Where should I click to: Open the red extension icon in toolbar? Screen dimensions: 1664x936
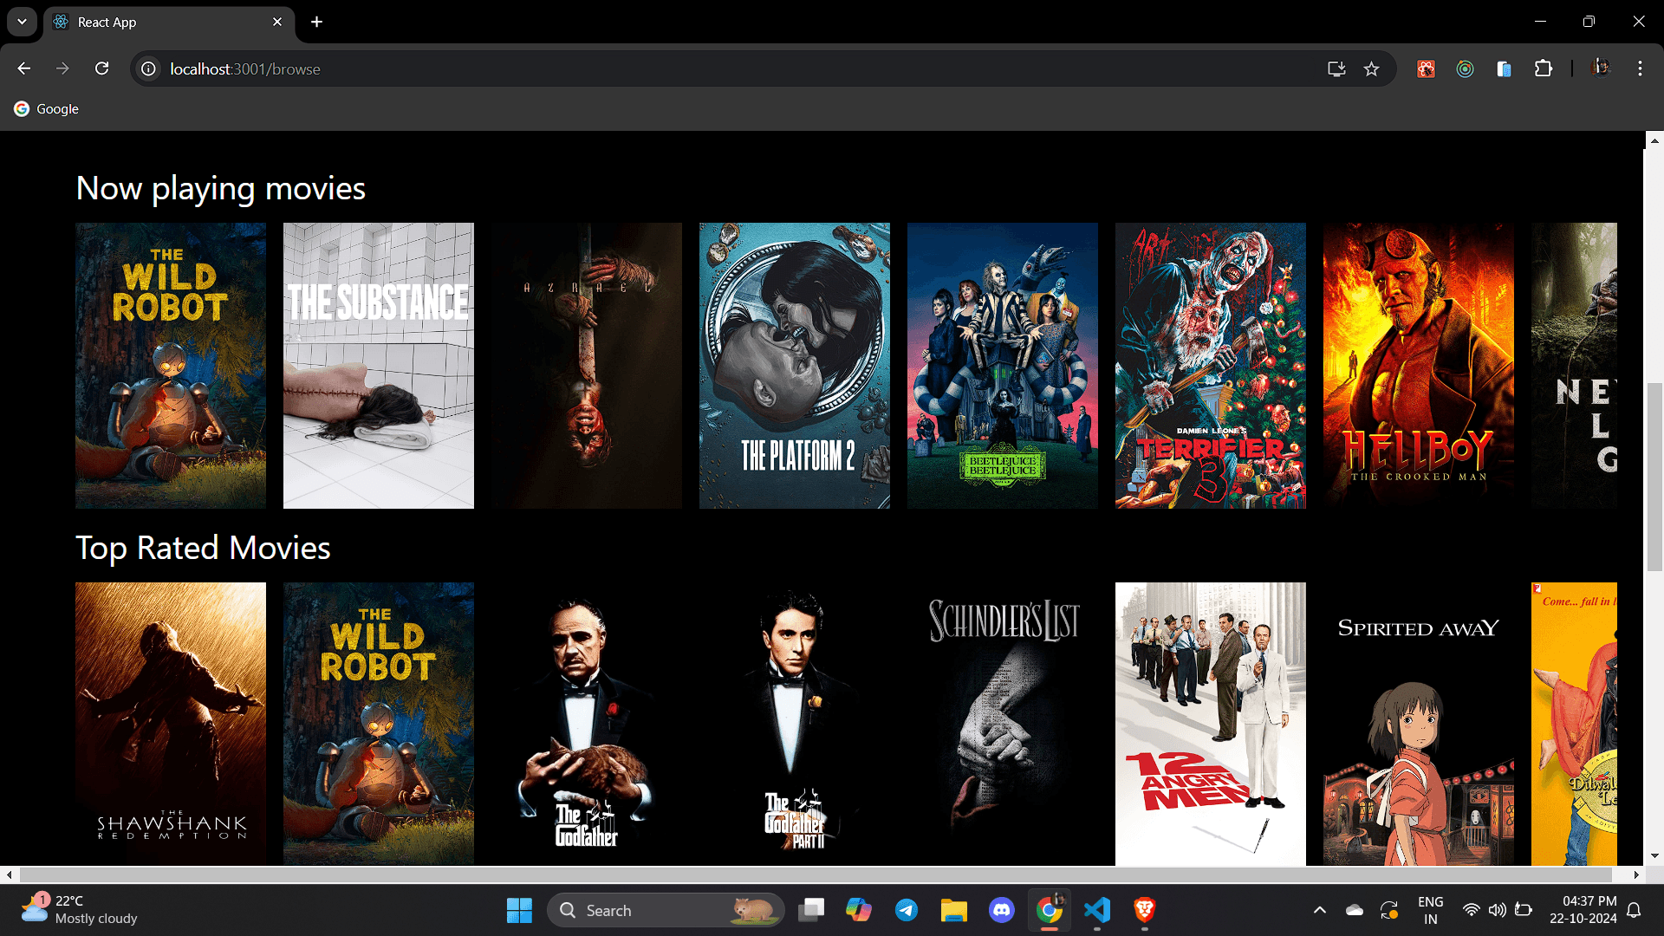coord(1426,68)
